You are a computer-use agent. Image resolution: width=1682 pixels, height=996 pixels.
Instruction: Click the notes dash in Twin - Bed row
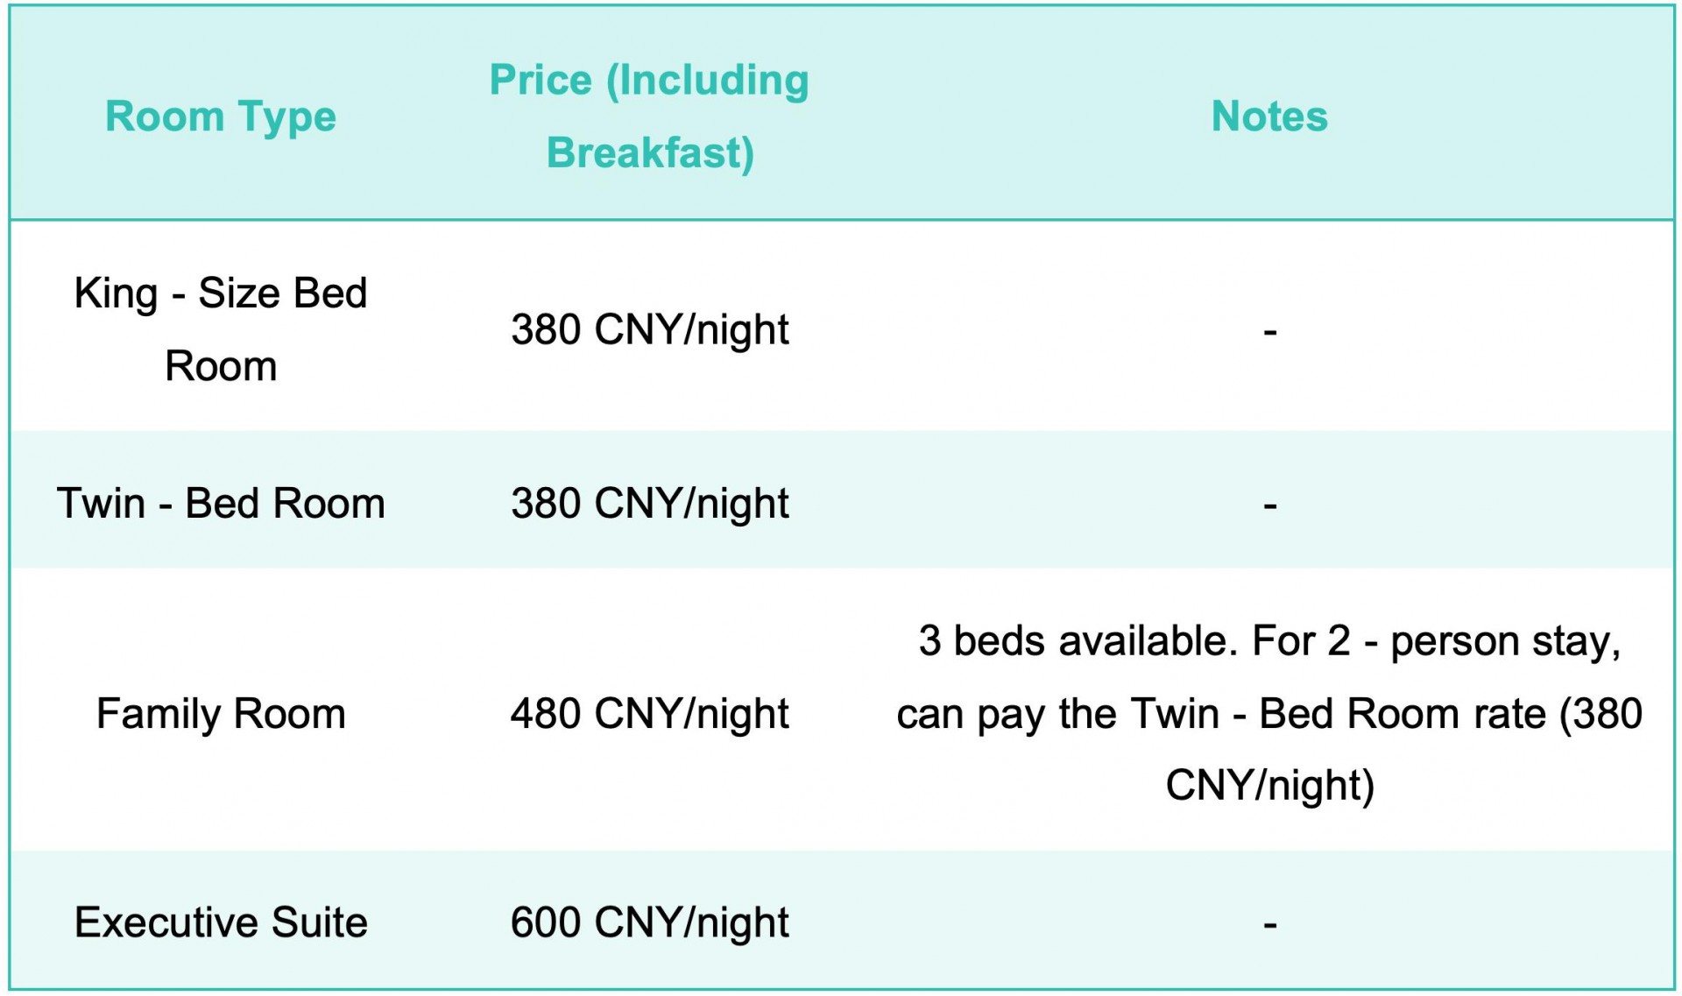coord(1269,505)
